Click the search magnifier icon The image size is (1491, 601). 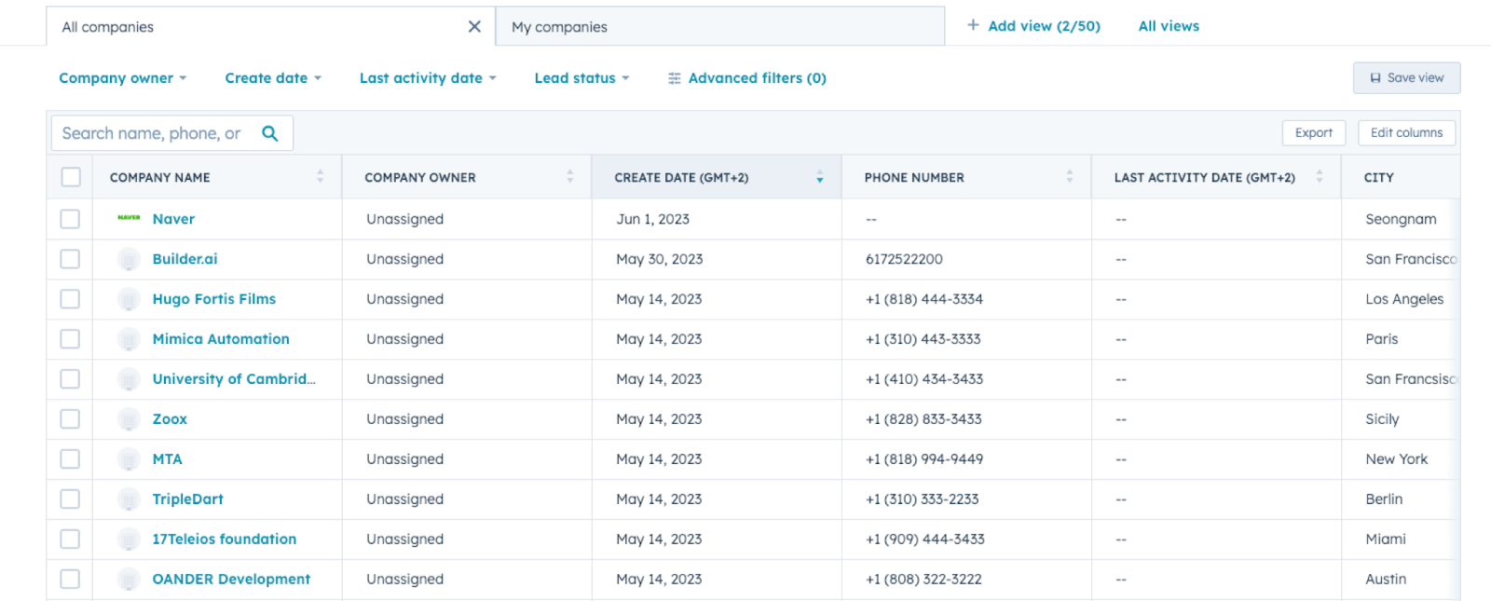270,133
